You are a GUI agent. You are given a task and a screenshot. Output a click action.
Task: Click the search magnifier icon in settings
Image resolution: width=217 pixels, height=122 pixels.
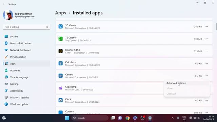[x=47, y=27]
